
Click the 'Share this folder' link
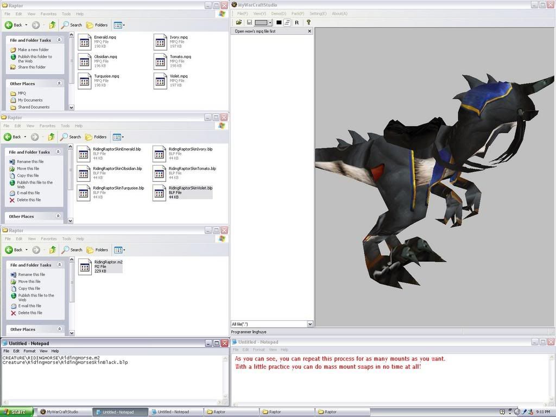point(31,67)
